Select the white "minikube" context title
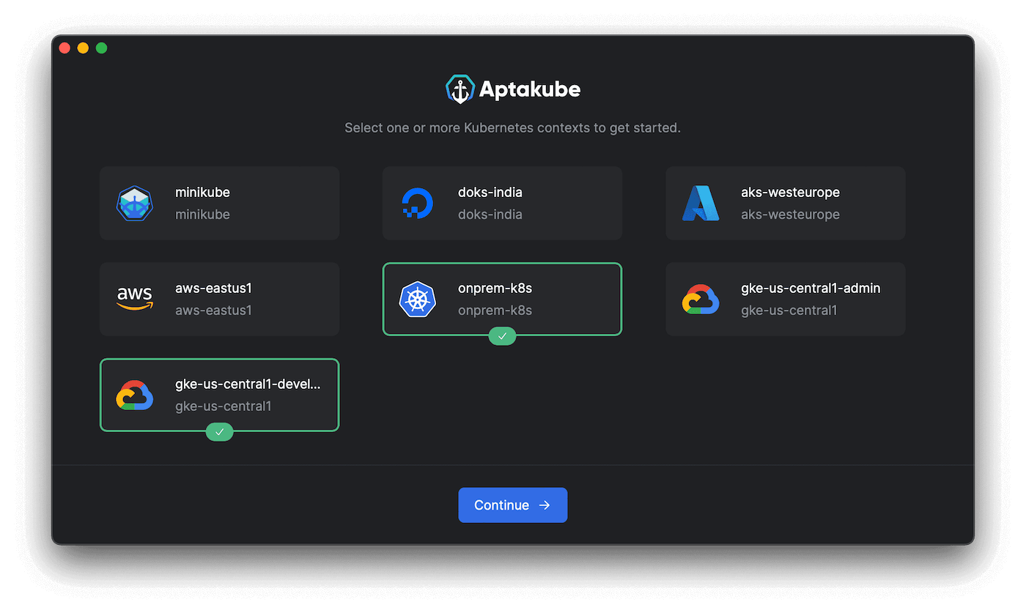The height and width of the screenshot is (613, 1026). [x=202, y=193]
